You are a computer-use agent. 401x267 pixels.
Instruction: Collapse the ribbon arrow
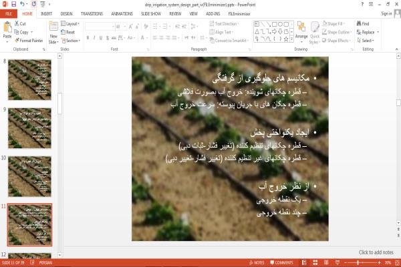[x=396, y=49]
